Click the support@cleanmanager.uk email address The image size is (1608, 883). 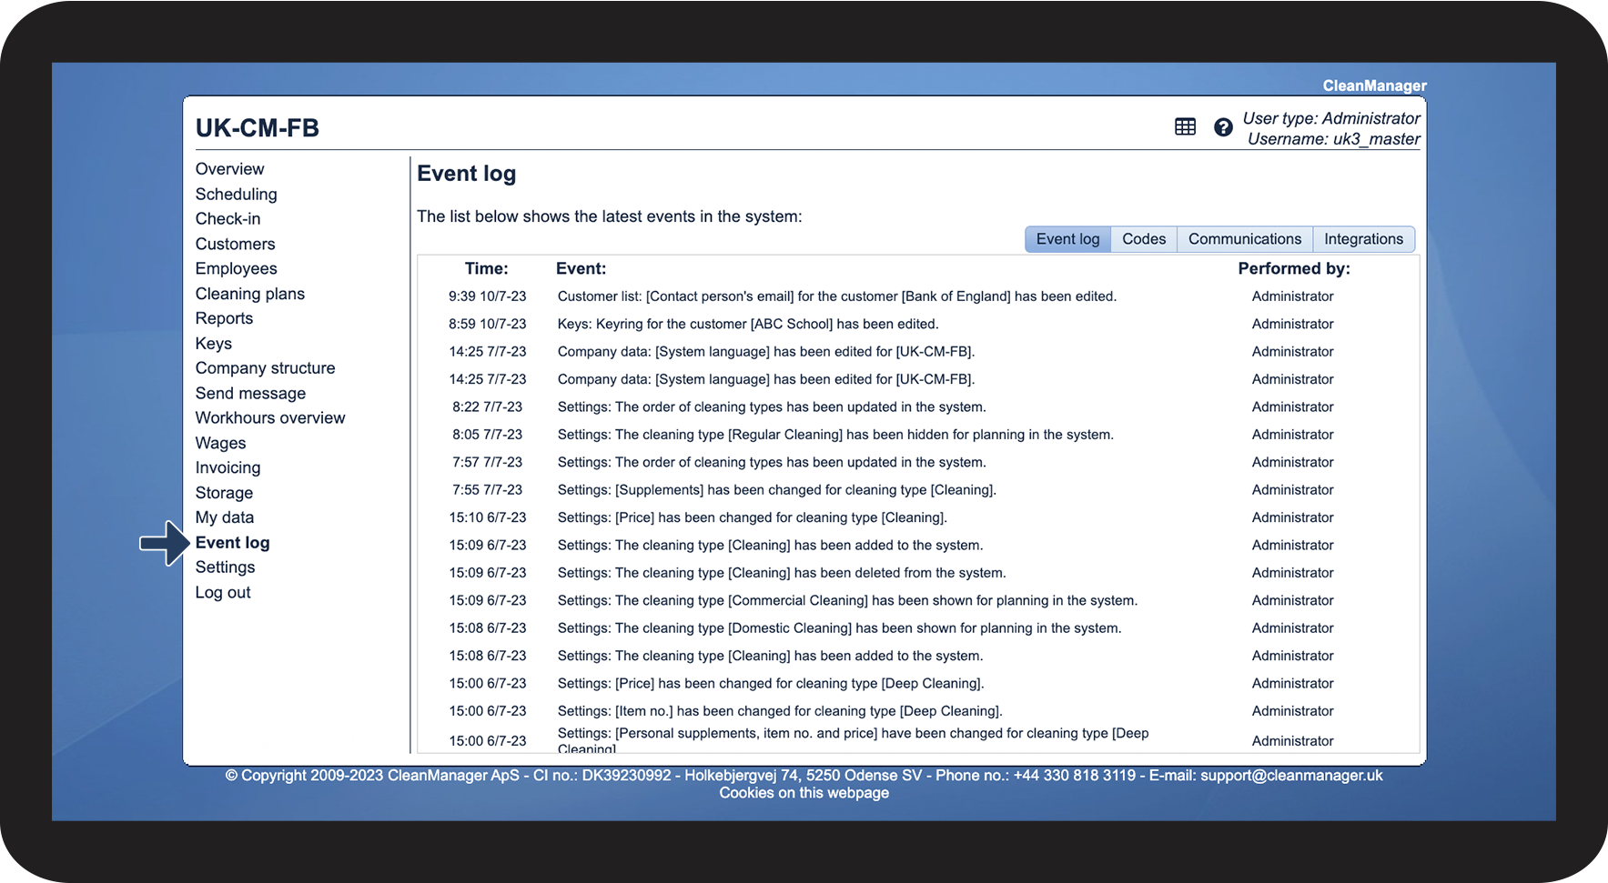tap(1290, 776)
